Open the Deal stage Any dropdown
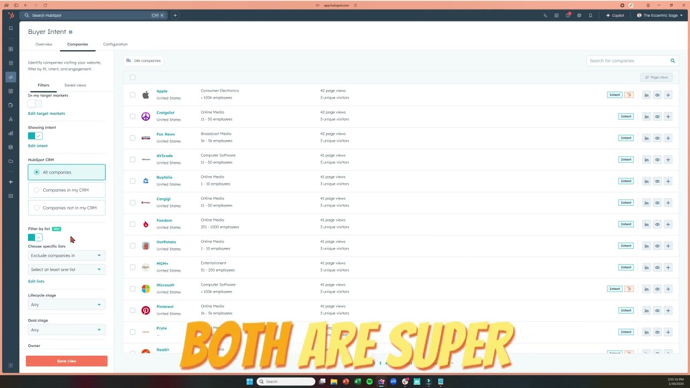 tap(66, 330)
